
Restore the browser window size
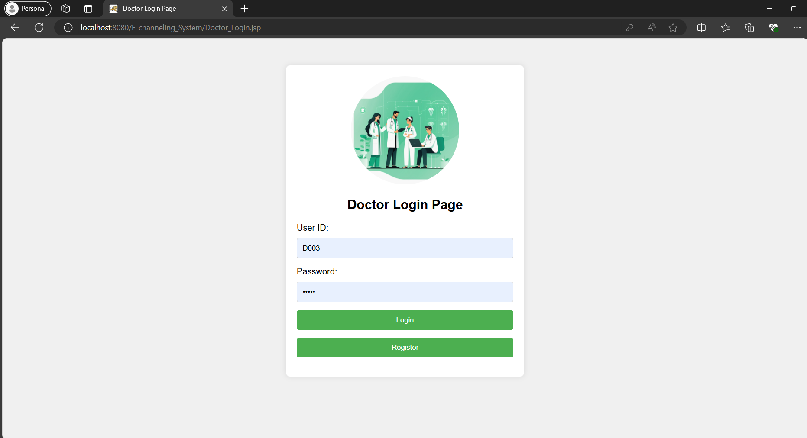pyautogui.click(x=794, y=9)
